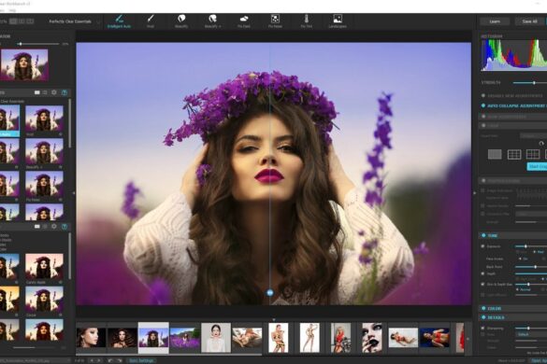Collapse the left panel arrow
Image resolution: width=547 pixels, height=364 pixels.
(74, 192)
